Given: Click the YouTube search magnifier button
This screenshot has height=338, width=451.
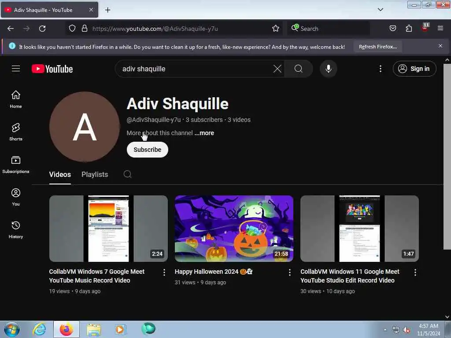Looking at the screenshot, I should tap(299, 69).
